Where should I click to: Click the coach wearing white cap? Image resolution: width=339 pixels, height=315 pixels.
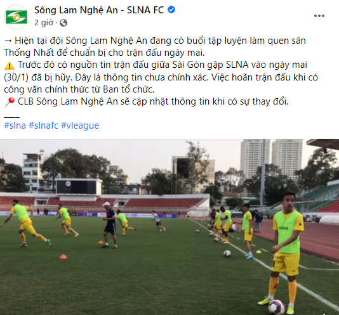110,225
